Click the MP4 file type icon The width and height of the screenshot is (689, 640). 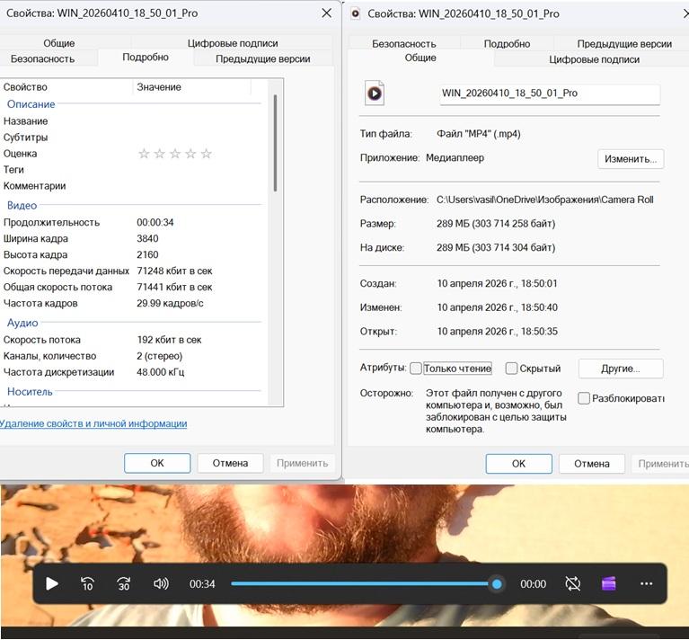tap(375, 93)
